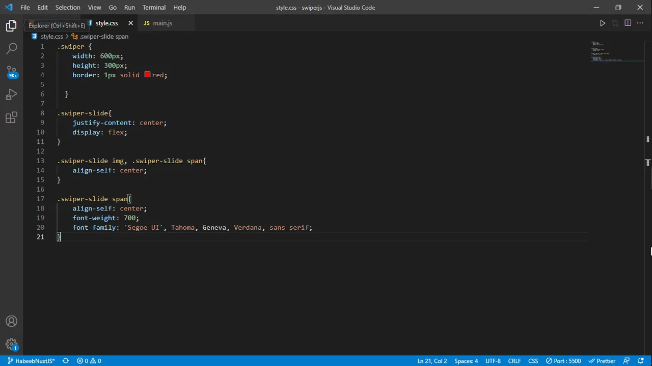
Task: Click the Run Code play icon
Action: (x=603, y=23)
